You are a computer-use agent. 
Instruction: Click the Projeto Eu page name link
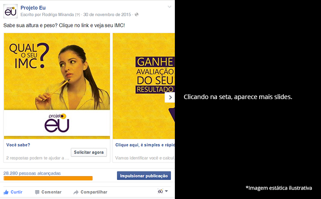(x=33, y=8)
